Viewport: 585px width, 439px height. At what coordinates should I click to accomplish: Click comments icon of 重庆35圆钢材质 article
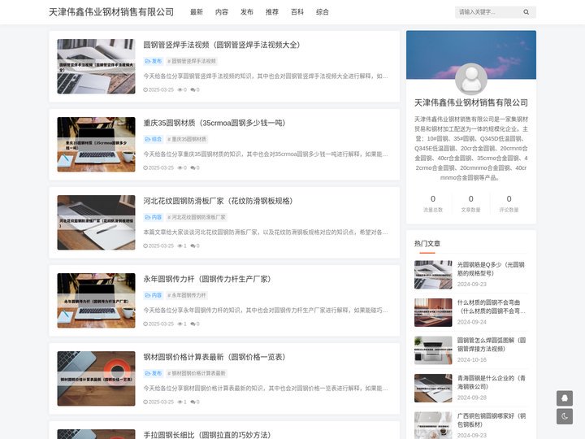coord(193,167)
